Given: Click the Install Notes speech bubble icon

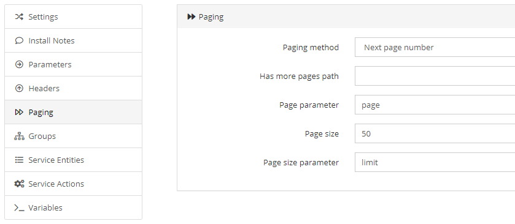Looking at the screenshot, I should click(19, 40).
